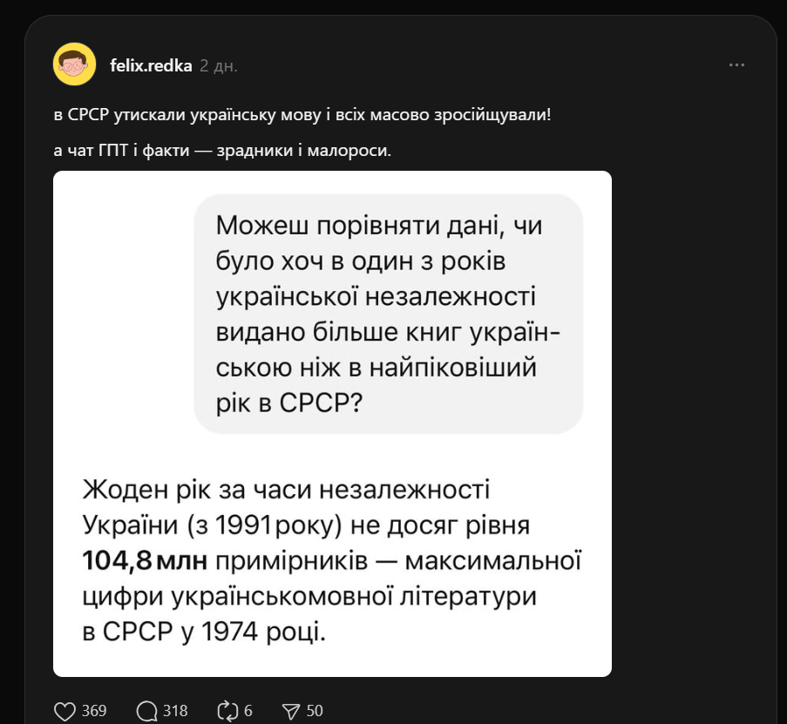Click the answer line starting "Жоден рік"
The image size is (787, 724).
[286, 491]
